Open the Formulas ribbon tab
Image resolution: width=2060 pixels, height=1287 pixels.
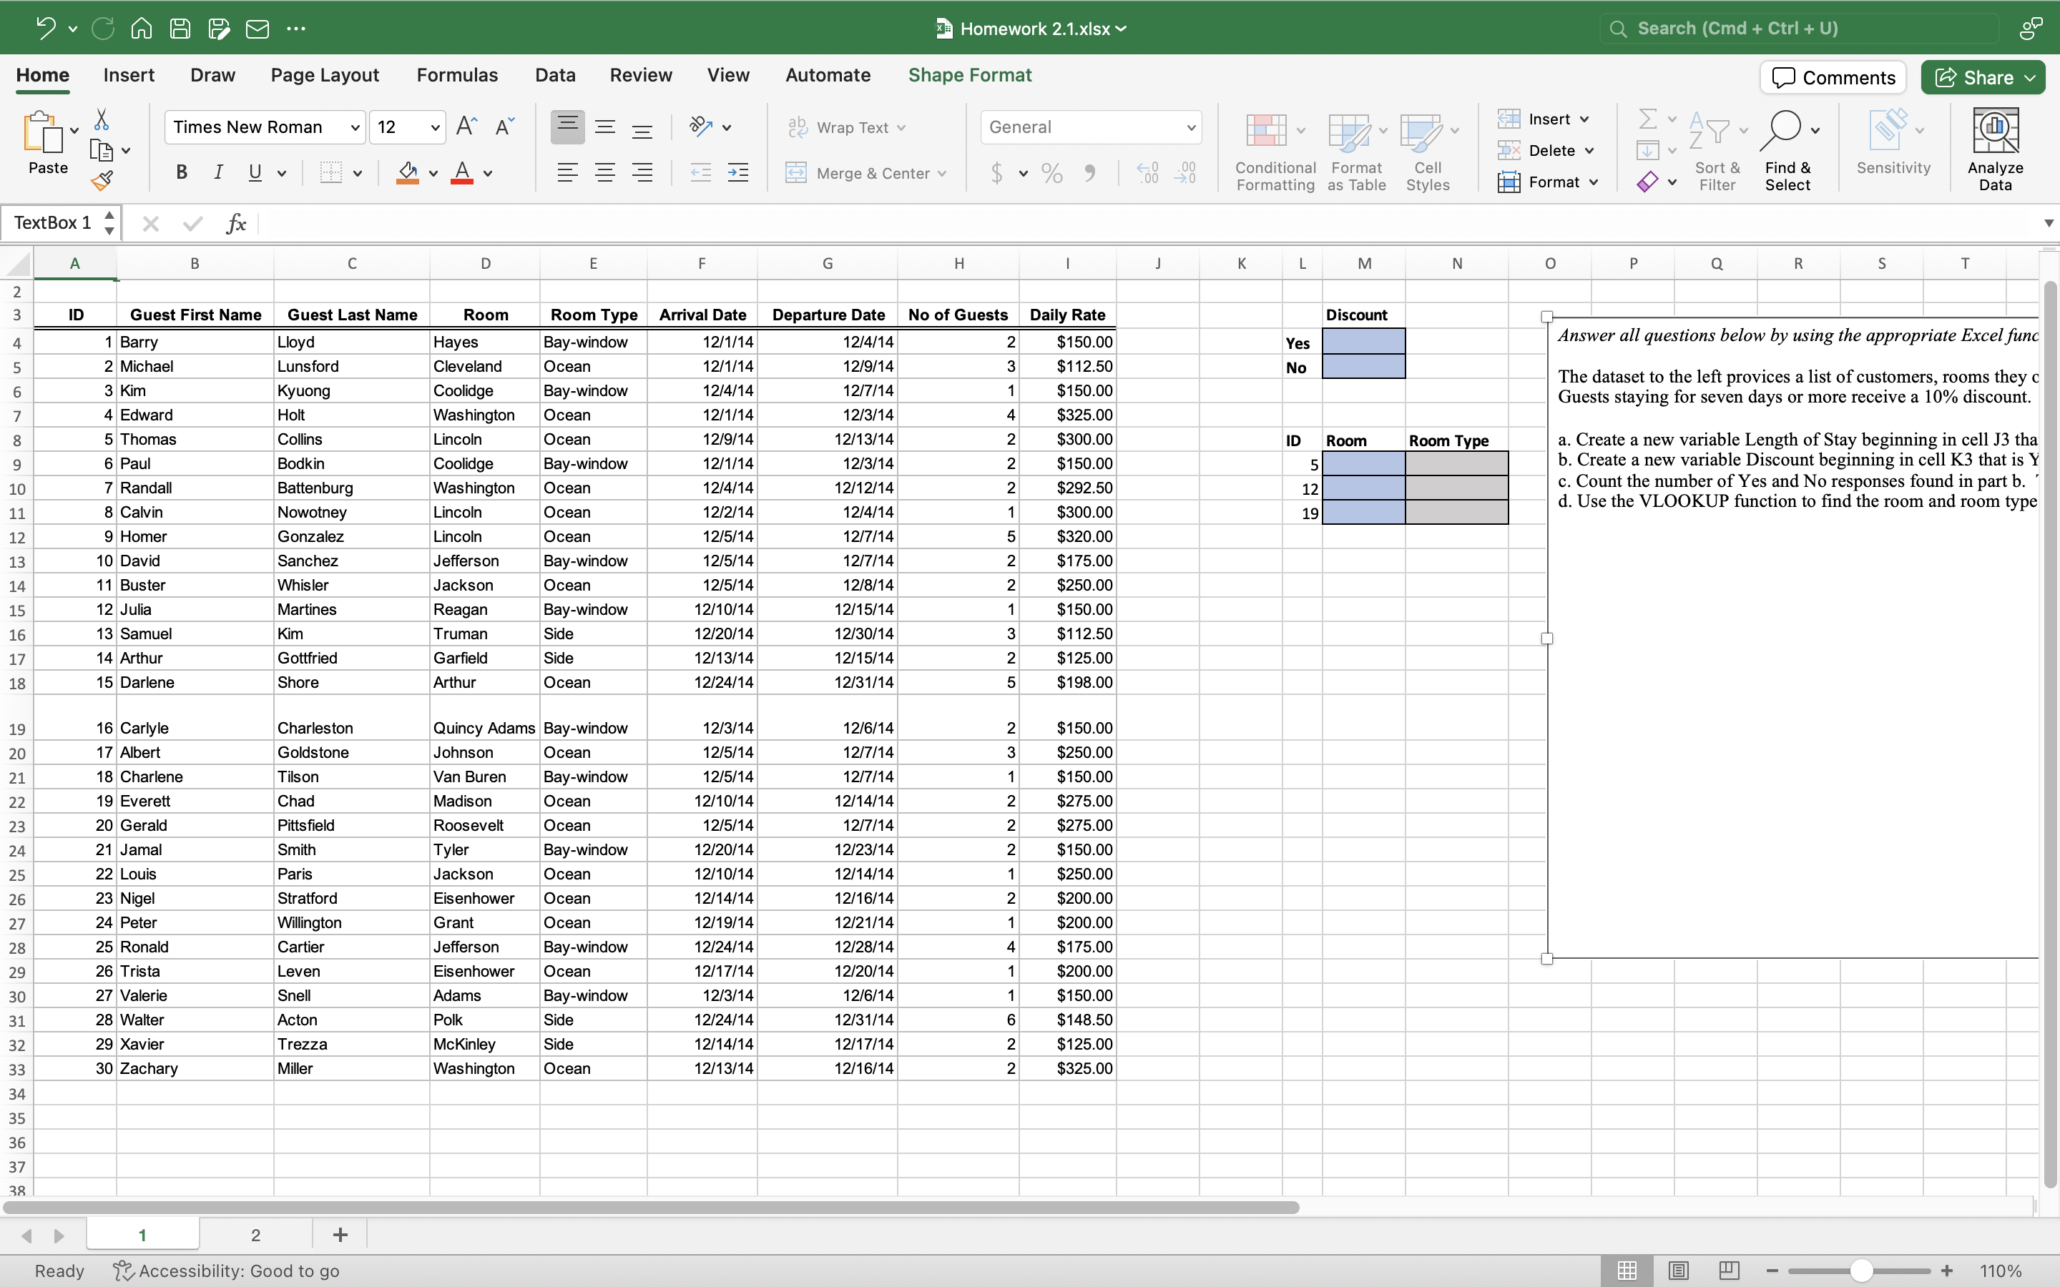click(457, 75)
